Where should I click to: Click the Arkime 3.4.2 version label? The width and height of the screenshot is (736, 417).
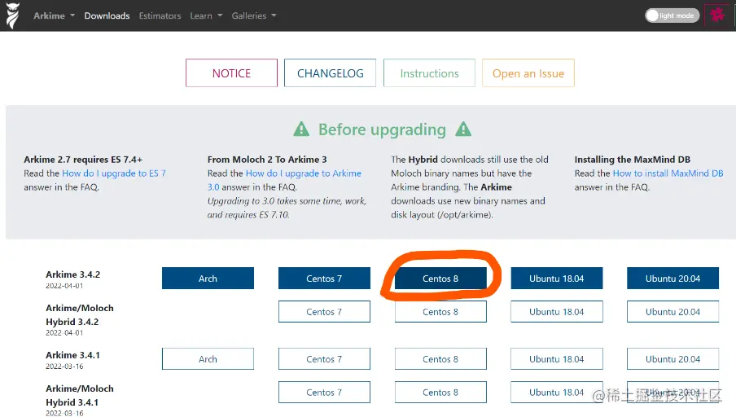72,274
